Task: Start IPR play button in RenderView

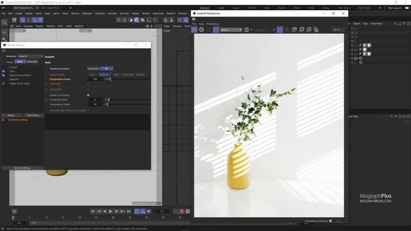Action: point(201,30)
